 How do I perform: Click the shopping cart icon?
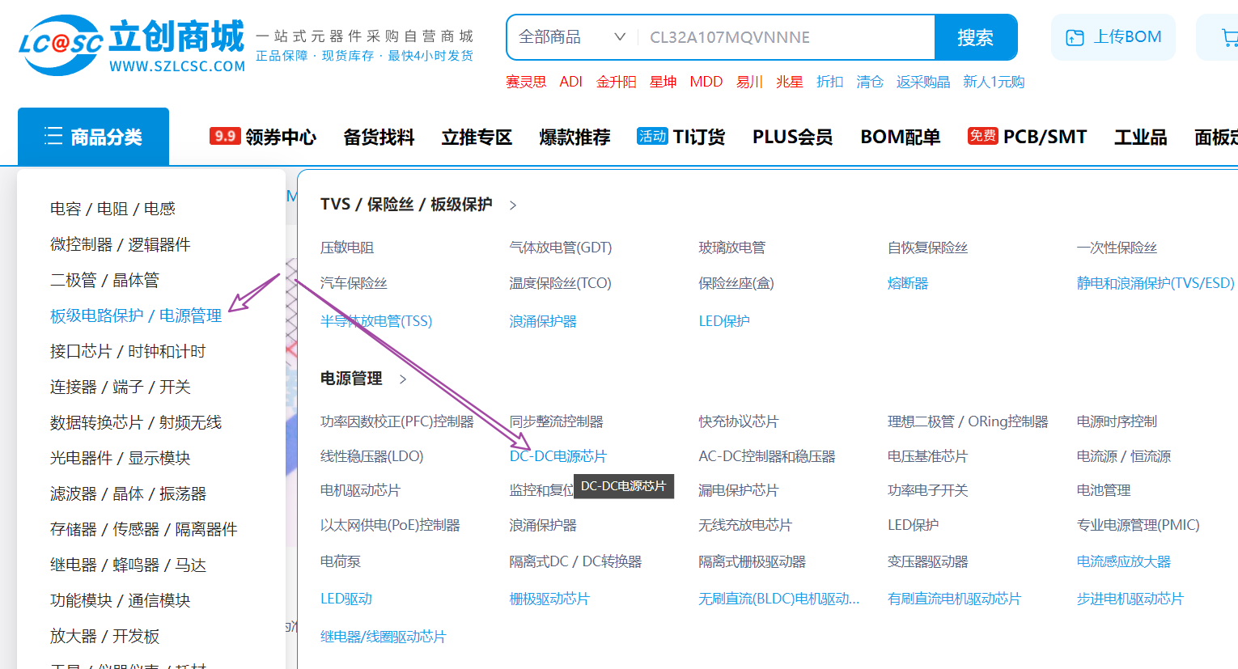pos(1228,37)
